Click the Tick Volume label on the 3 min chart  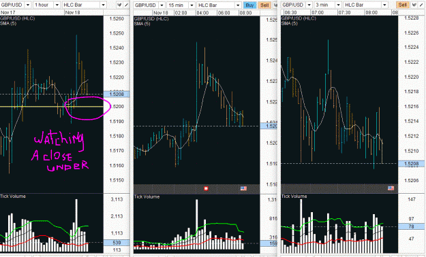(294, 196)
